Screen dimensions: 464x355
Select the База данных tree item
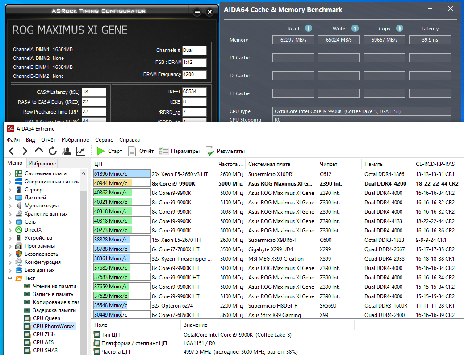point(39,270)
